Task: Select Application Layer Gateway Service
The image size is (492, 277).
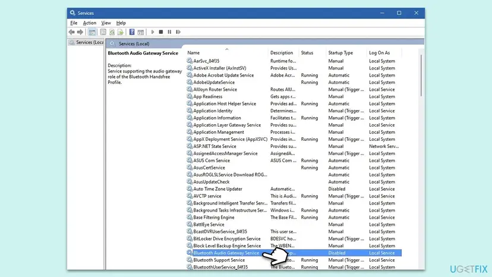Action: click(x=294, y=125)
